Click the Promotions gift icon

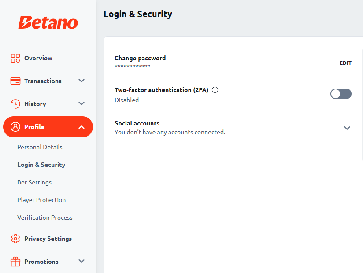pyautogui.click(x=15, y=262)
